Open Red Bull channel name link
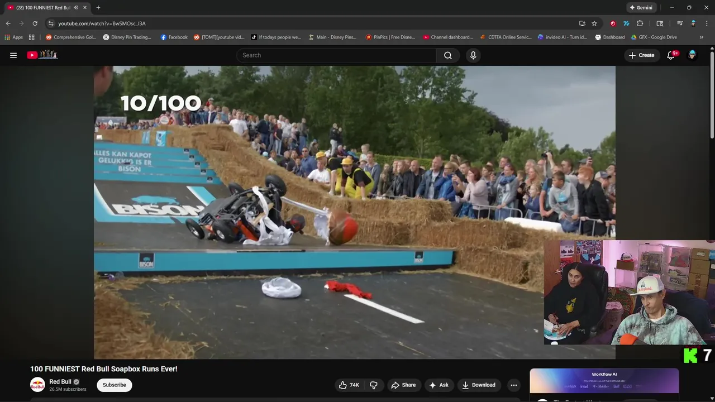Viewport: 715px width, 402px height. coord(60,382)
